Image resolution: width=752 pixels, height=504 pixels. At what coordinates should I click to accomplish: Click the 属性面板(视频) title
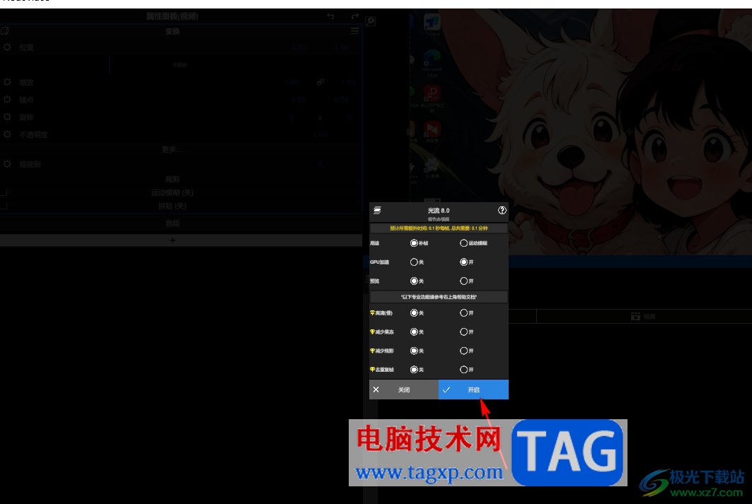point(172,16)
